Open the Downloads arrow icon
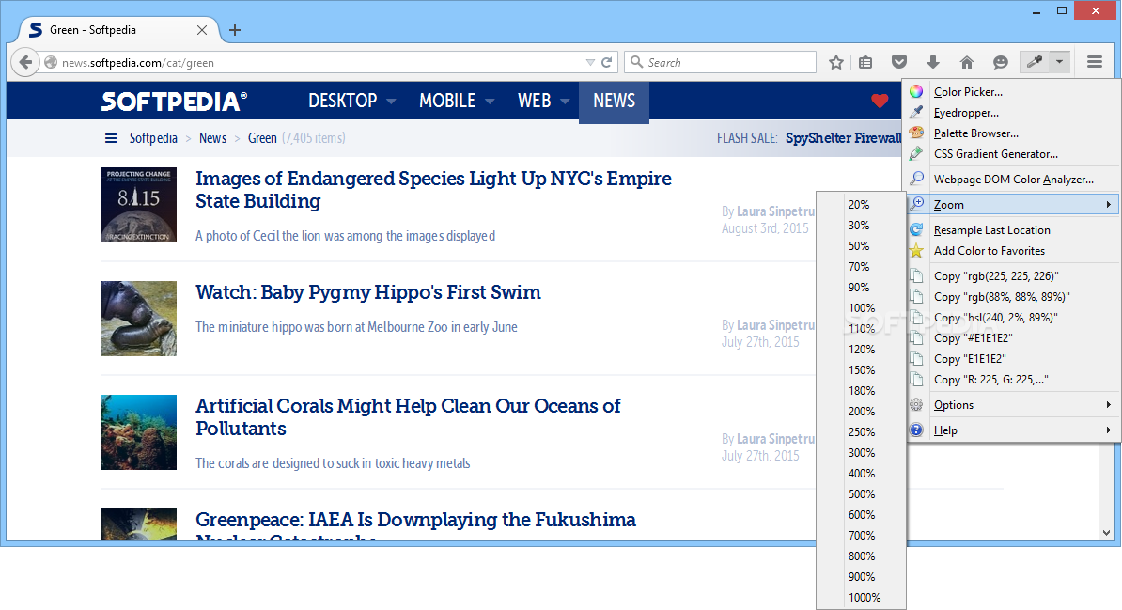The width and height of the screenshot is (1122, 610). 932,62
